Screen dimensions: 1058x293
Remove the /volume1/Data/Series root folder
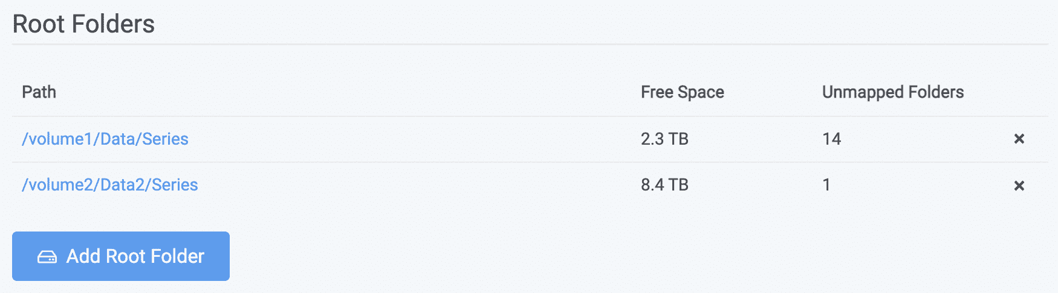pos(1019,139)
